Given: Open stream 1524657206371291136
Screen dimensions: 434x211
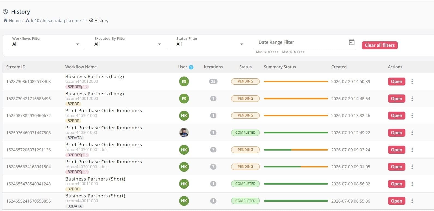Looking at the screenshot, I should (396, 150).
